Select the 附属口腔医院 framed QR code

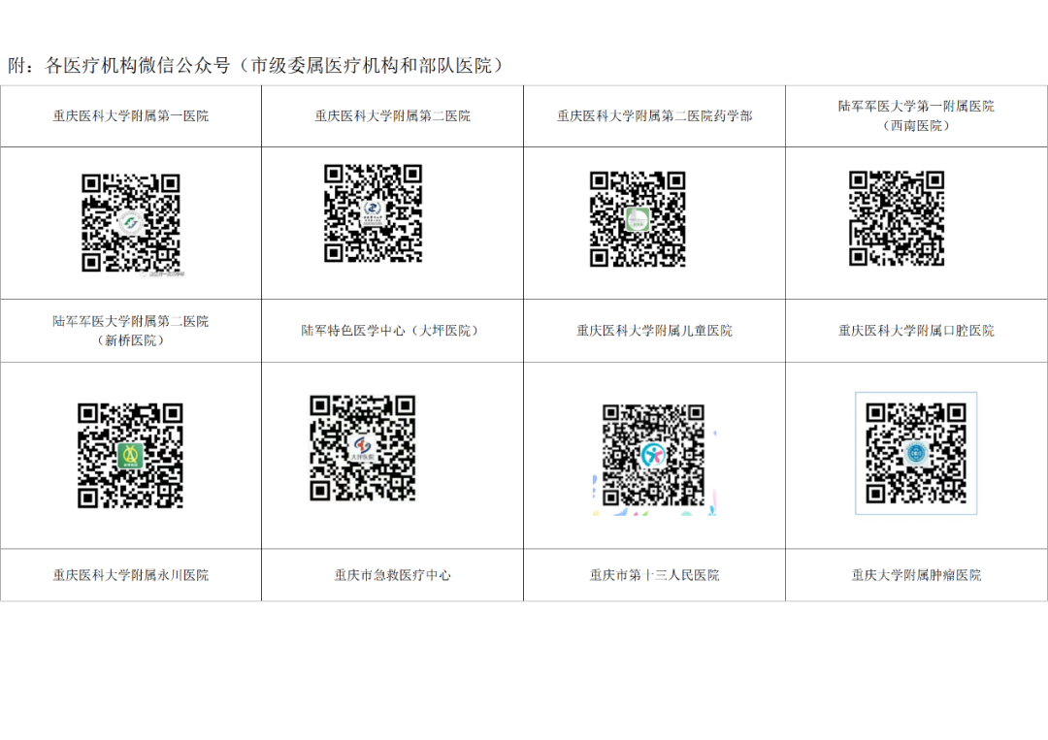click(916, 453)
